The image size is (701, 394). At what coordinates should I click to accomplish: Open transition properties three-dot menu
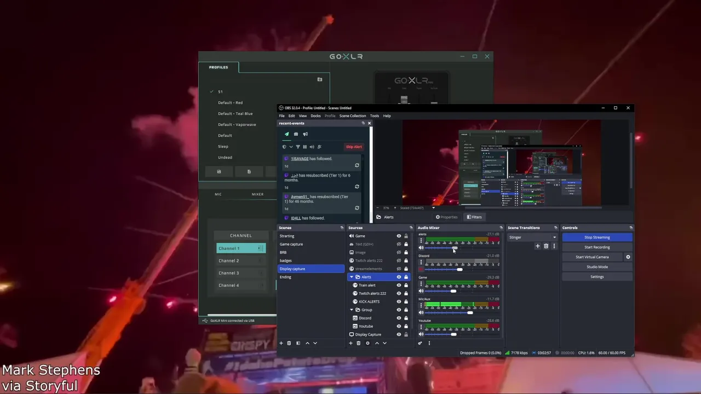[x=554, y=246]
